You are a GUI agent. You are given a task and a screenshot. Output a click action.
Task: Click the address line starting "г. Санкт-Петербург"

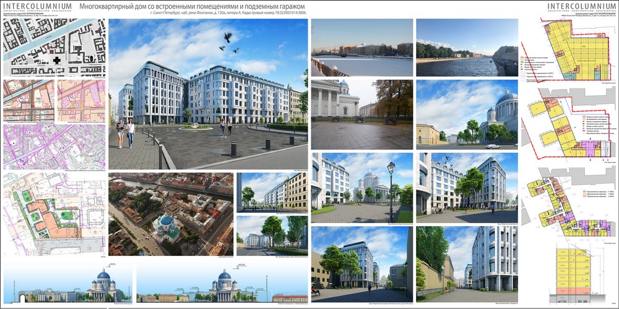pyautogui.click(x=228, y=13)
